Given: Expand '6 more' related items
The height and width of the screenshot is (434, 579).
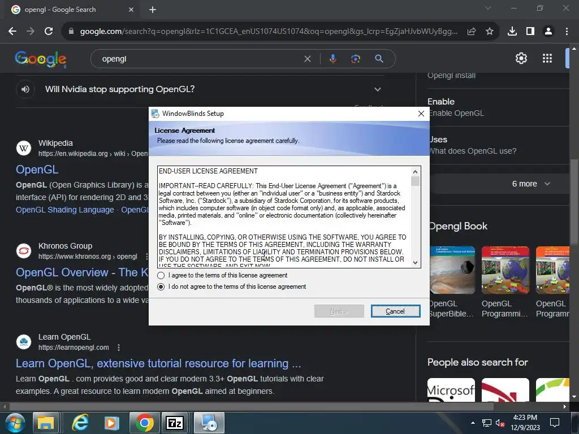Looking at the screenshot, I should pyautogui.click(x=530, y=184).
